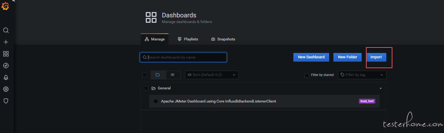
Task: Click the Import button
Action: coord(376,57)
